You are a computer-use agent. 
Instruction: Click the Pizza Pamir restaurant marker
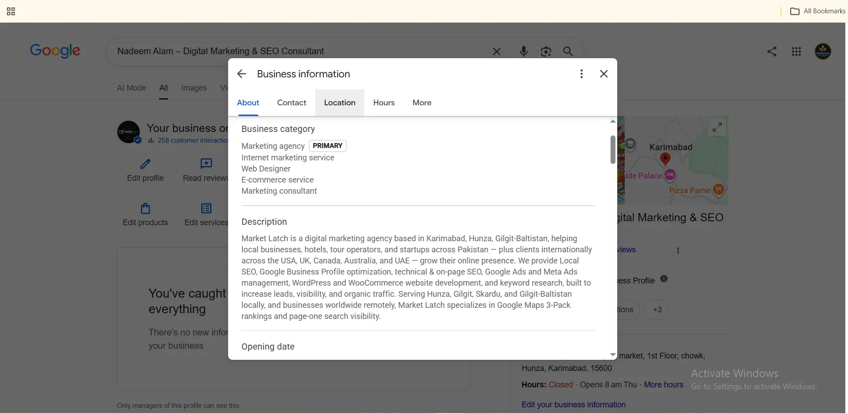click(719, 190)
